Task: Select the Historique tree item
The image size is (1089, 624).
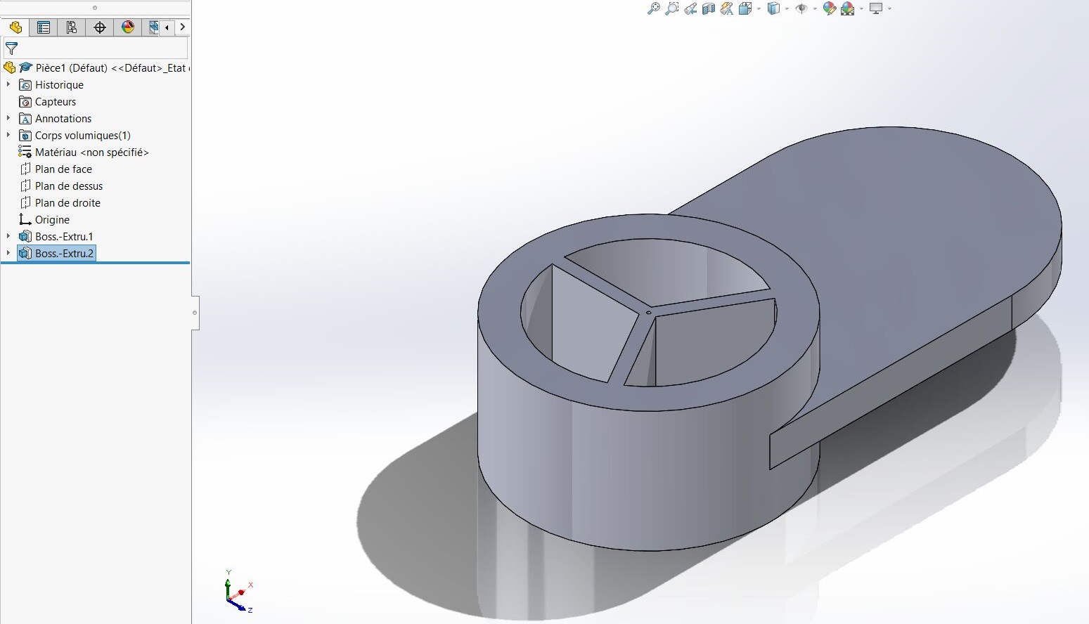Action: [x=59, y=85]
